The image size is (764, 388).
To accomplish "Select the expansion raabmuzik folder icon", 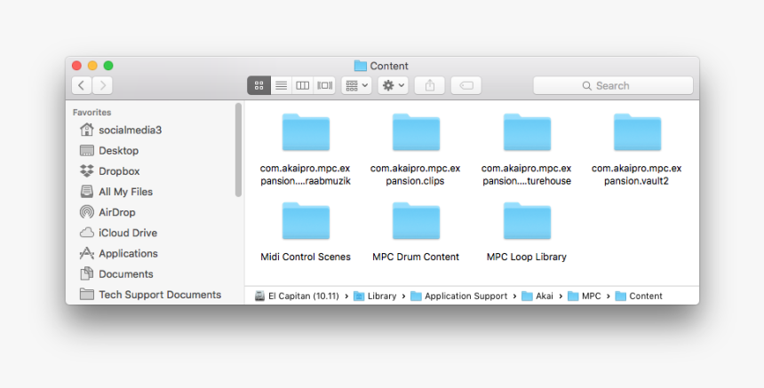I will (x=306, y=132).
